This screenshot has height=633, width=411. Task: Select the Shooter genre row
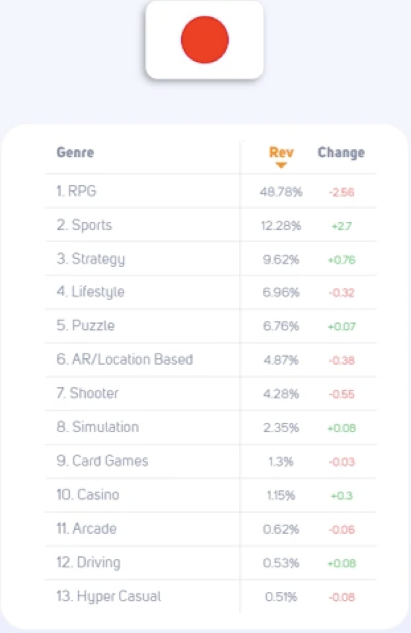pyautogui.click(x=210, y=394)
